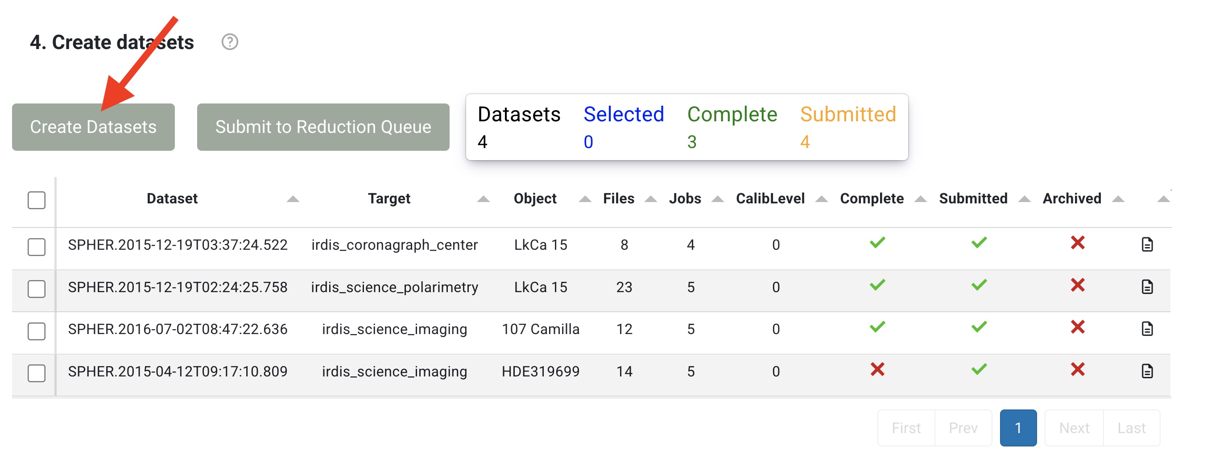Click target irdis_science_polarimetry
Image resolution: width=1207 pixels, height=471 pixels.
[x=394, y=287]
